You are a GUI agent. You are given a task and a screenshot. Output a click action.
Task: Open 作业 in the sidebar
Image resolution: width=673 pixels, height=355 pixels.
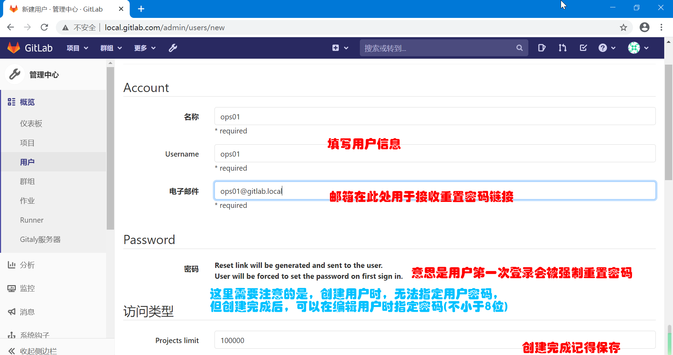pos(27,200)
